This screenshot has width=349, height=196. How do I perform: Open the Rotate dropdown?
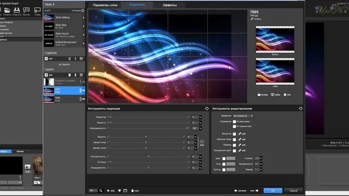243,116
